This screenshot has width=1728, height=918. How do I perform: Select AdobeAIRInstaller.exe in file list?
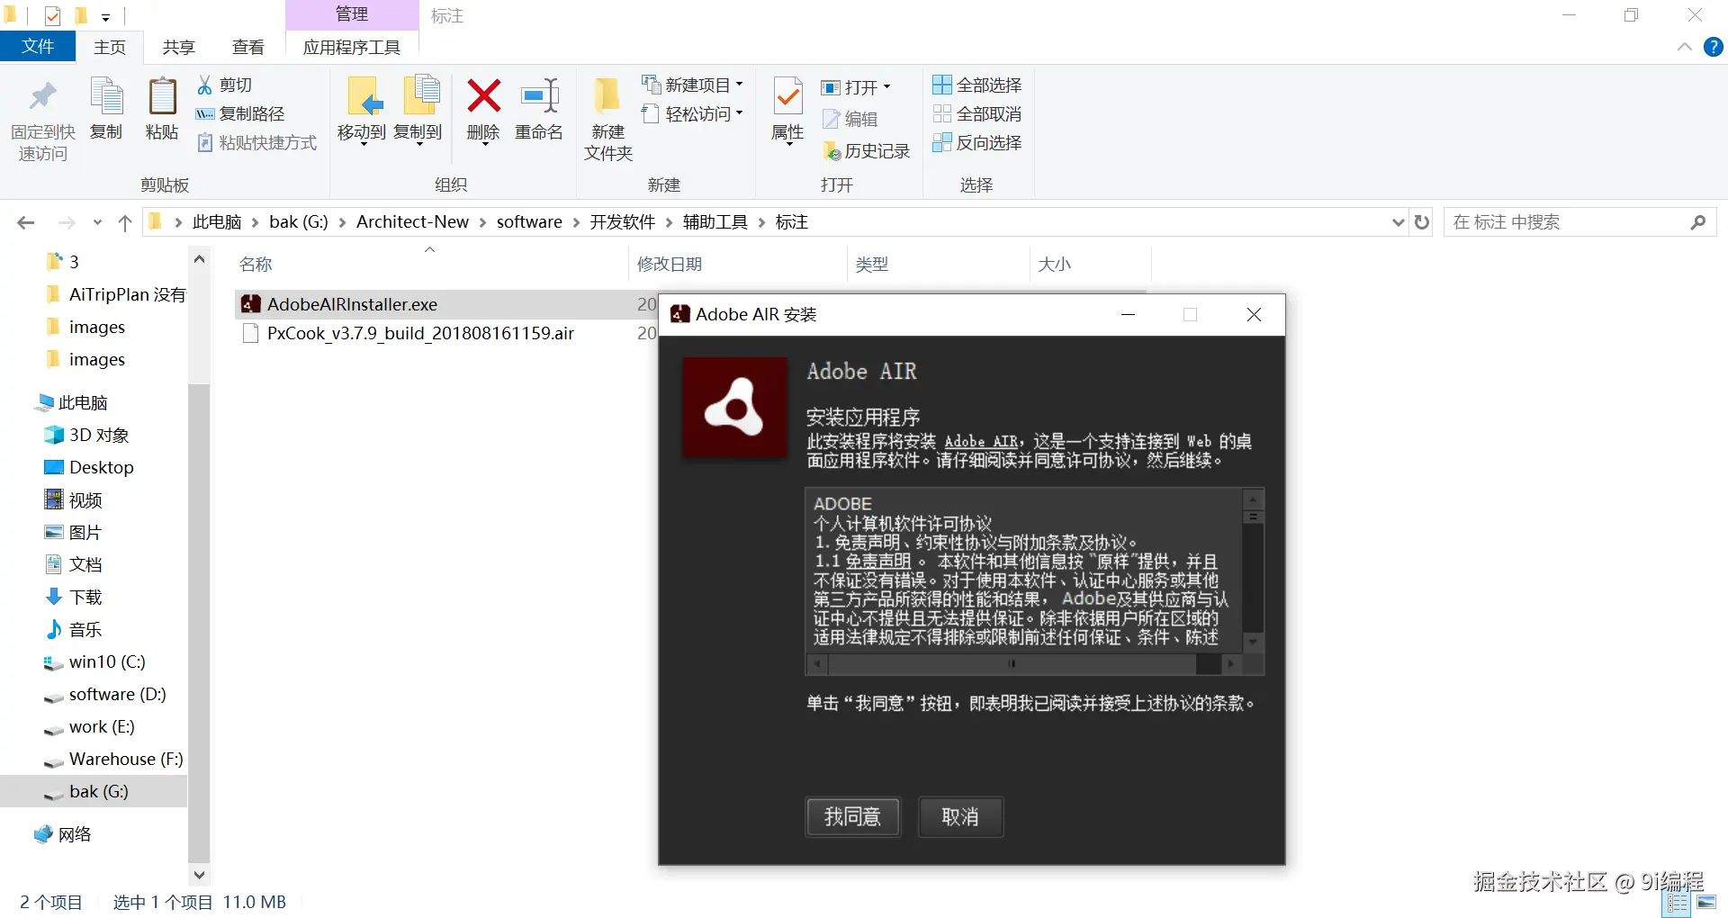352,304
